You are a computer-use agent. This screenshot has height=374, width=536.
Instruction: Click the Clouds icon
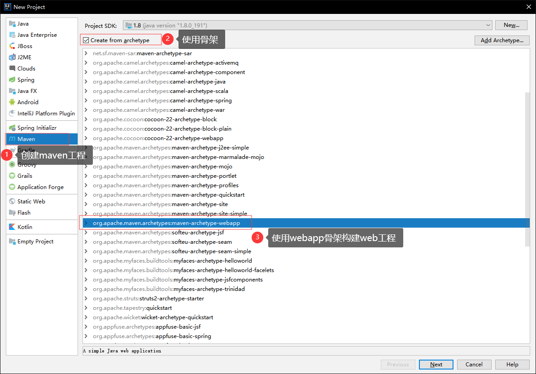pos(12,68)
